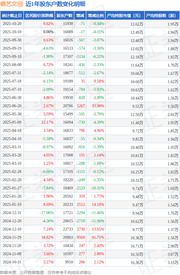Click the 统计截止日 column header
Viewport: 180px width, 275px height.
pos(12,16)
